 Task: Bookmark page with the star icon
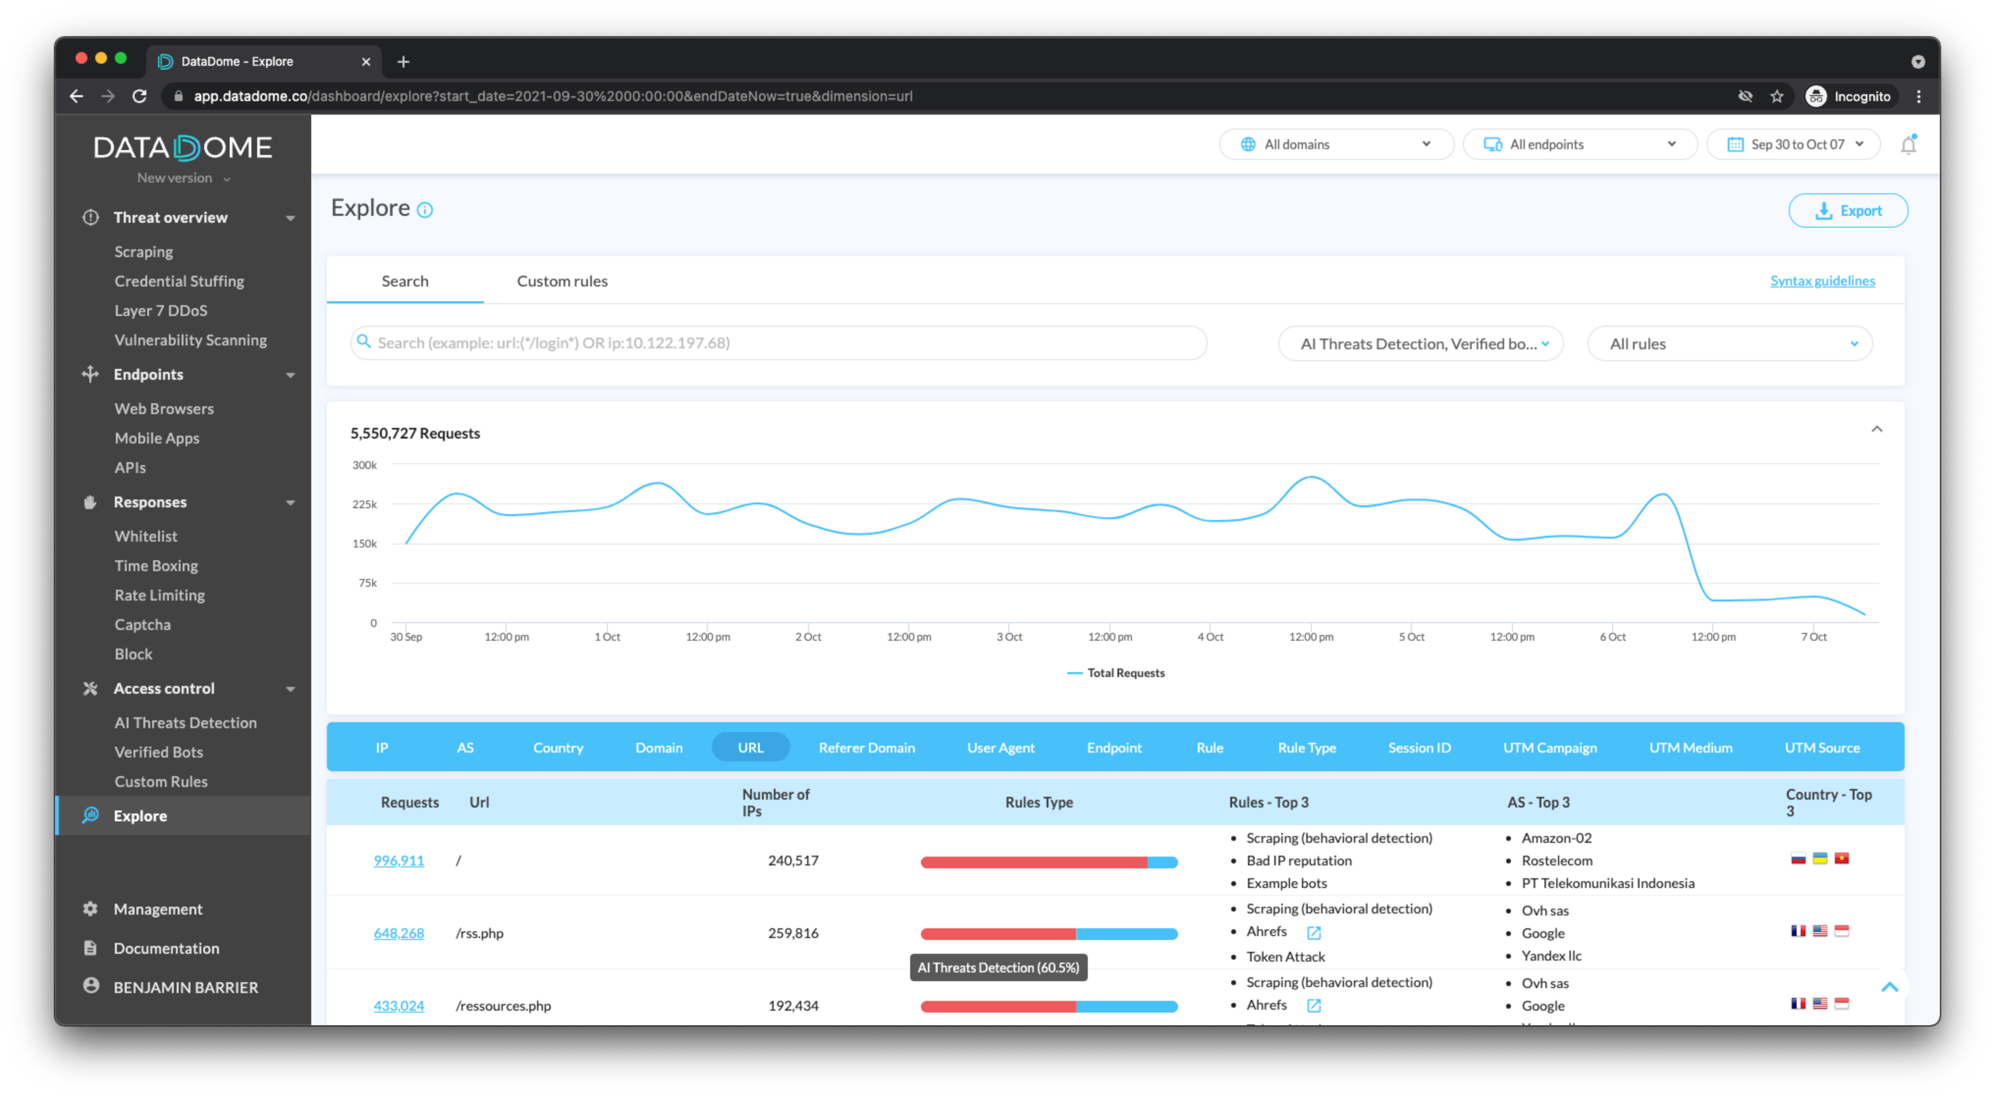point(1777,97)
